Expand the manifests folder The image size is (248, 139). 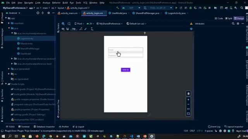click(x=9, y=23)
